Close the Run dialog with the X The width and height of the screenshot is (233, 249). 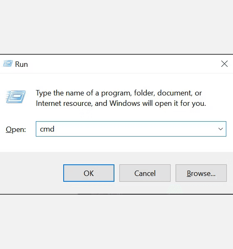point(224,64)
